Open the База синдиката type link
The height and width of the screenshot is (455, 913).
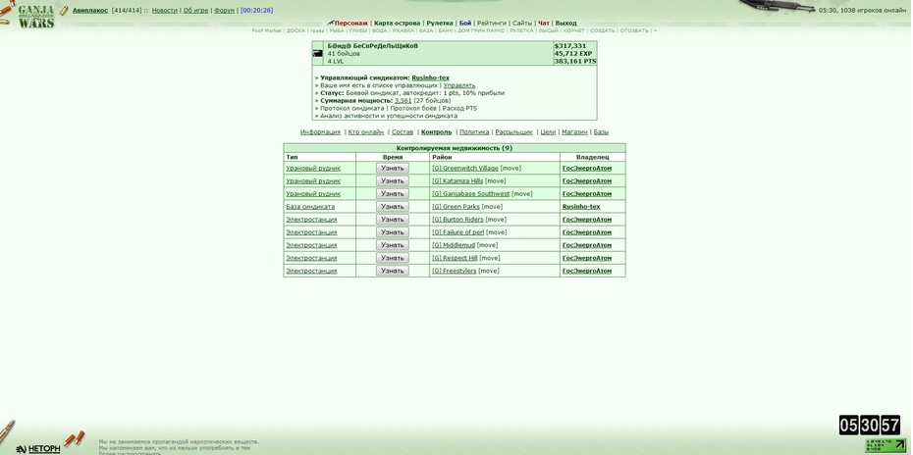coord(310,207)
